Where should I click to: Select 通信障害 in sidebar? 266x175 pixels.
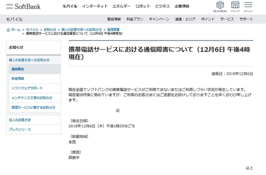pos(35,69)
